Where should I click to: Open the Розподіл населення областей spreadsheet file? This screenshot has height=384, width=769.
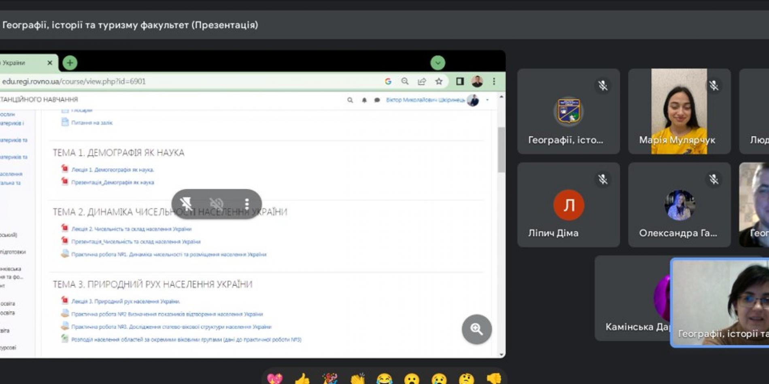(x=186, y=340)
